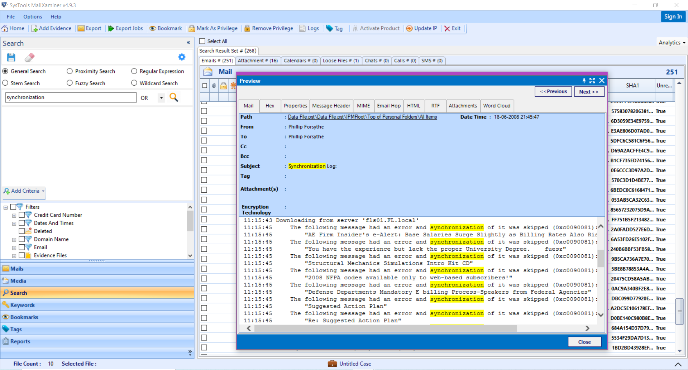This screenshot has width=688, height=370.
Task: Click the Next button in Preview
Action: [x=588, y=92]
